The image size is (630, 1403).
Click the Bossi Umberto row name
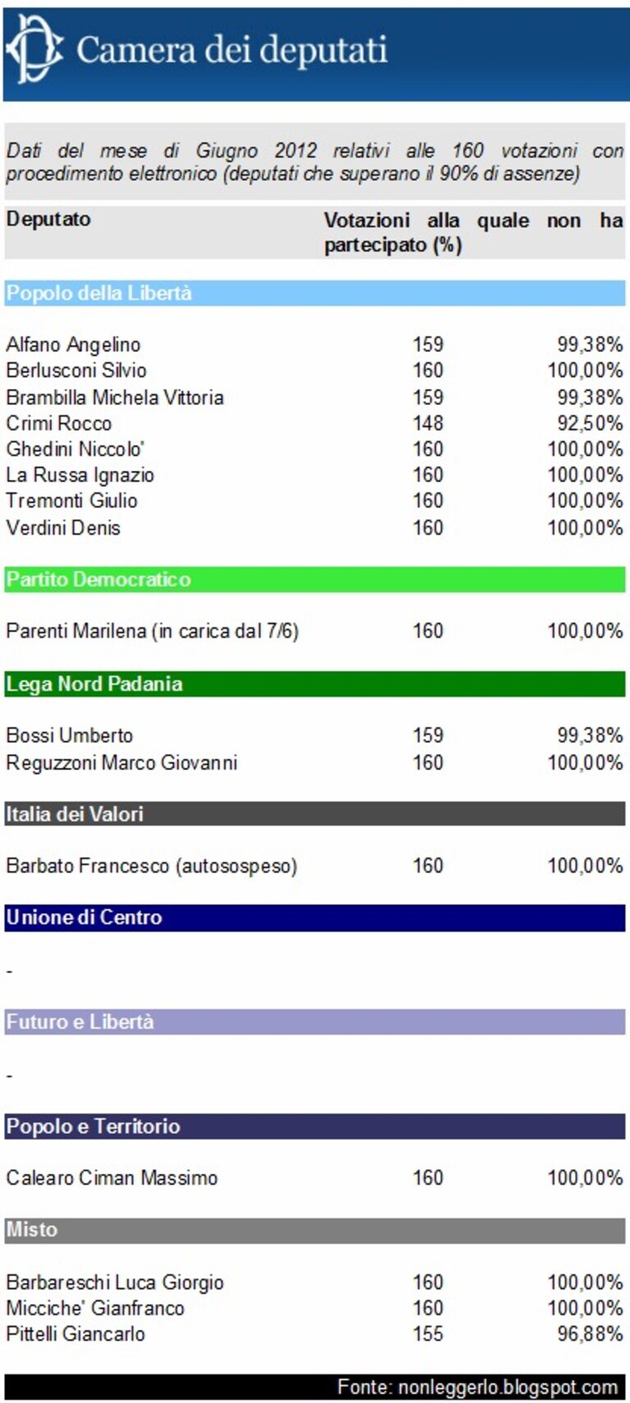coord(69,736)
